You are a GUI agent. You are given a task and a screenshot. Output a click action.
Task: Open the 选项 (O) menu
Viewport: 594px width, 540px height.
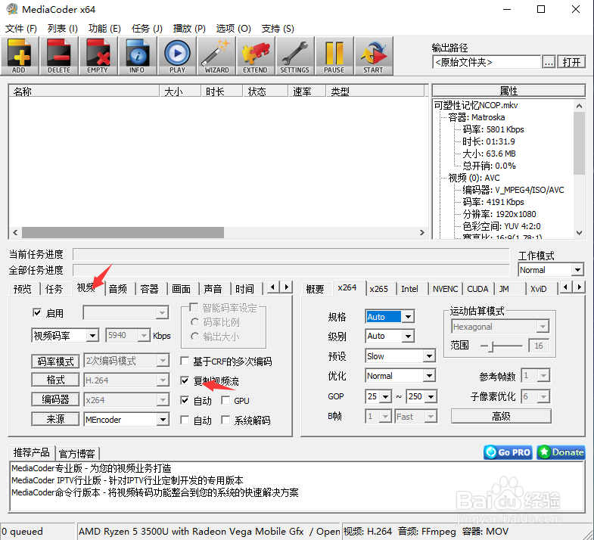[x=233, y=29]
